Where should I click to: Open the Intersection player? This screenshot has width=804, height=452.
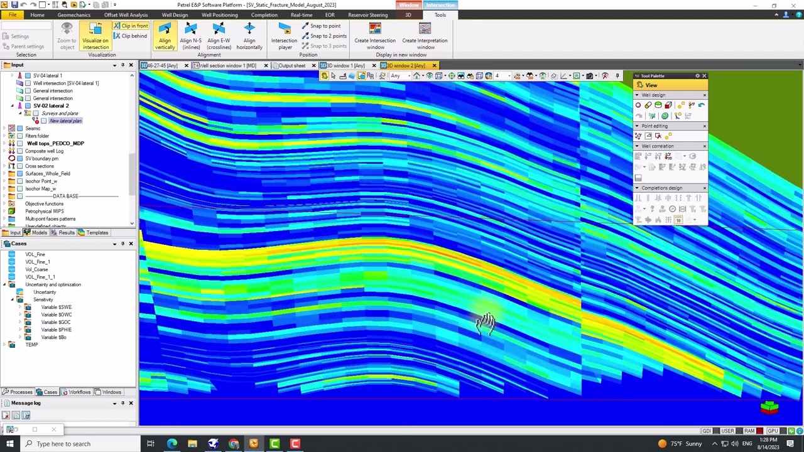pyautogui.click(x=285, y=36)
